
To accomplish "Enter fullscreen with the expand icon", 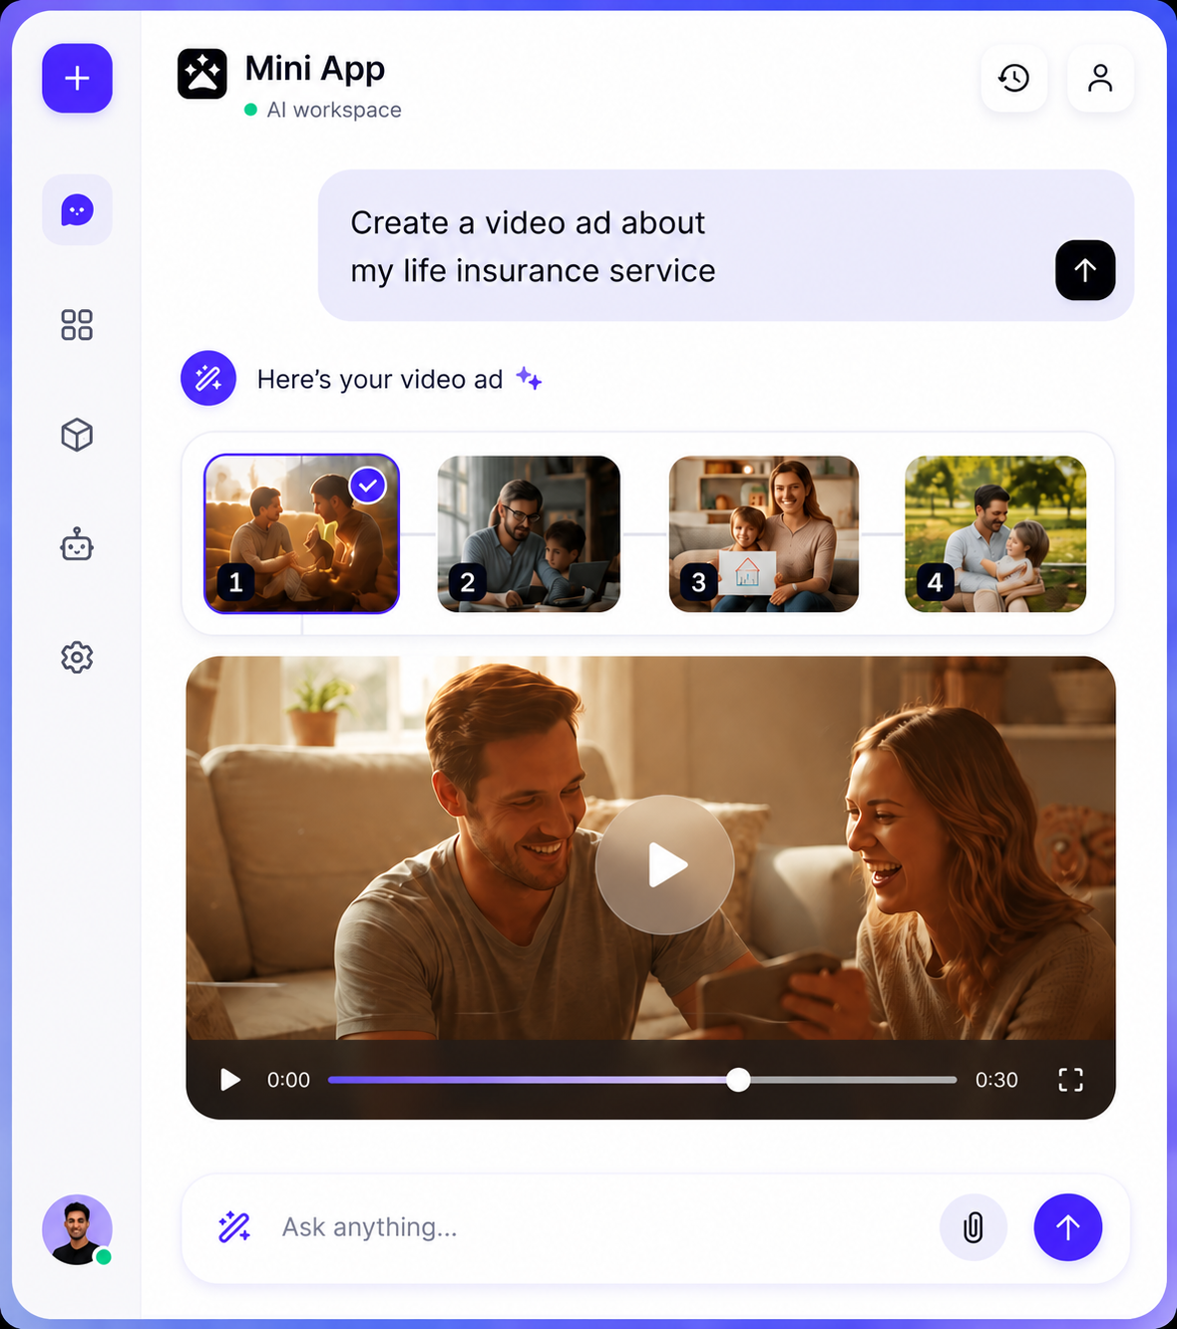I will click(1070, 1080).
